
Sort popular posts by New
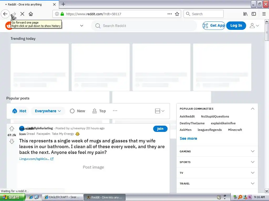pos(77,111)
